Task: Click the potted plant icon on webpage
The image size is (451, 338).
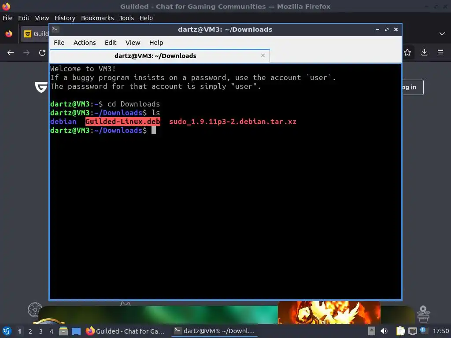Action: 423,314
